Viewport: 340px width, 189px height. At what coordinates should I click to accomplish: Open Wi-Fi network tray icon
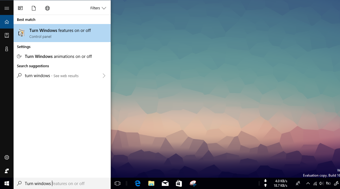315,183
